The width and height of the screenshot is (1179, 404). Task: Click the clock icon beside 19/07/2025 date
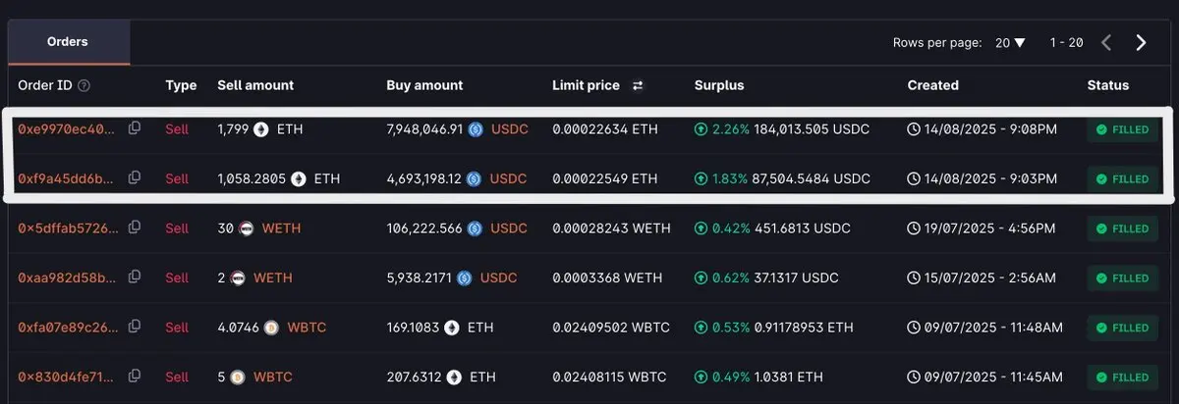[914, 228]
